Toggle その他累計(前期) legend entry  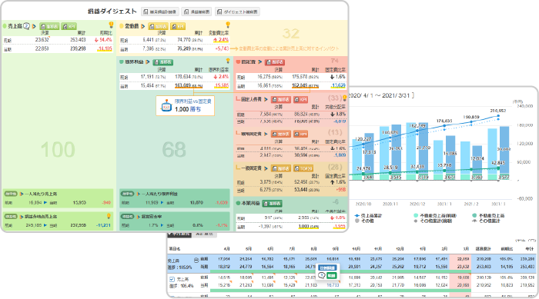point(433,221)
